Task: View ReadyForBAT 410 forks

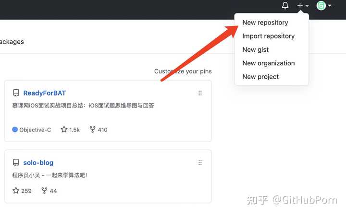Action: [x=99, y=130]
